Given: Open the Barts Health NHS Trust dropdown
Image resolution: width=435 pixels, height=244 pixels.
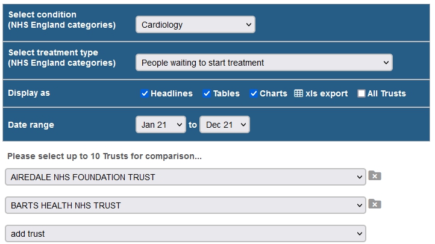Looking at the screenshot, I should click(186, 205).
